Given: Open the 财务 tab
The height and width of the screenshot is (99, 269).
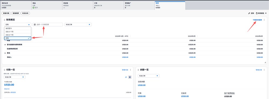Looking at the screenshot, I should 170,5.
